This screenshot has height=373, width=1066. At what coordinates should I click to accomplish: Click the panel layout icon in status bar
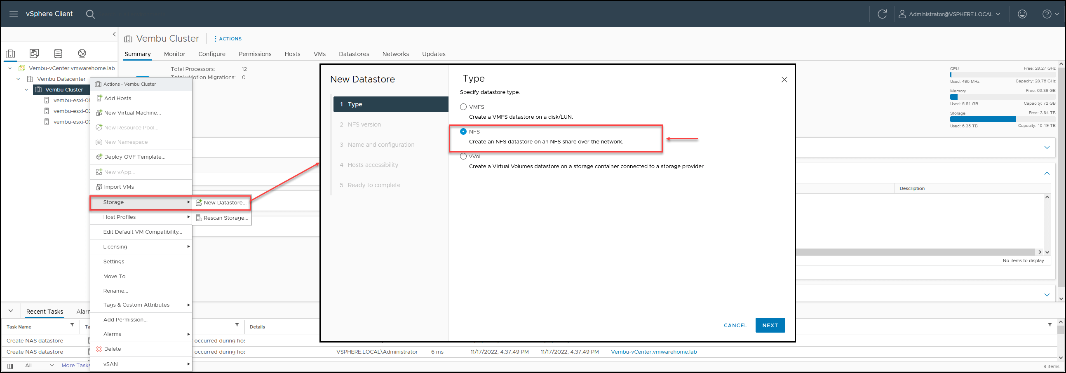[x=10, y=366]
